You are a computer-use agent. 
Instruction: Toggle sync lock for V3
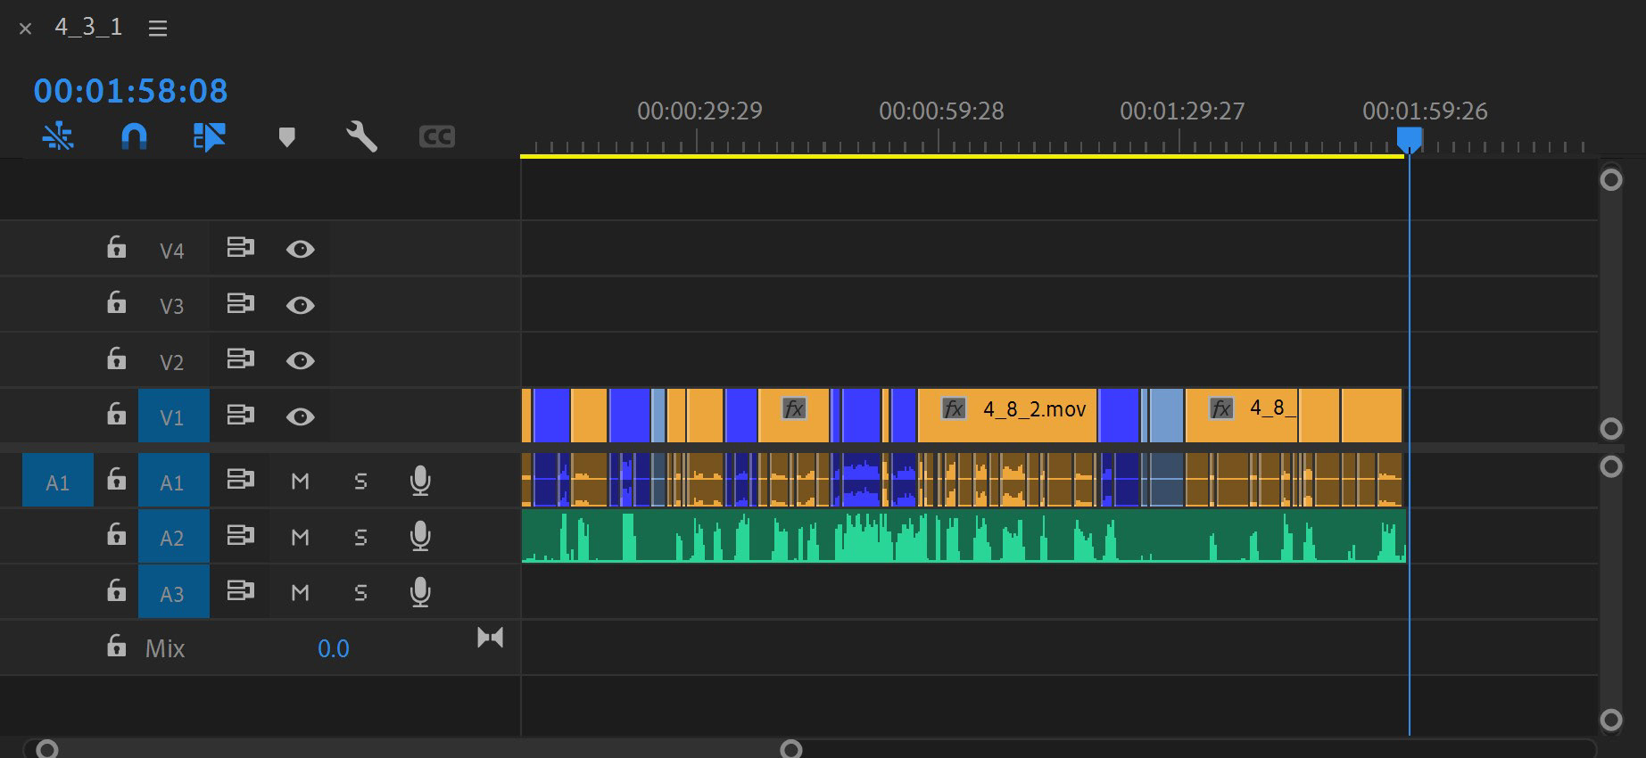point(240,303)
